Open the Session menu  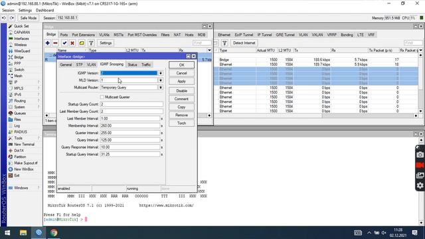point(8,11)
